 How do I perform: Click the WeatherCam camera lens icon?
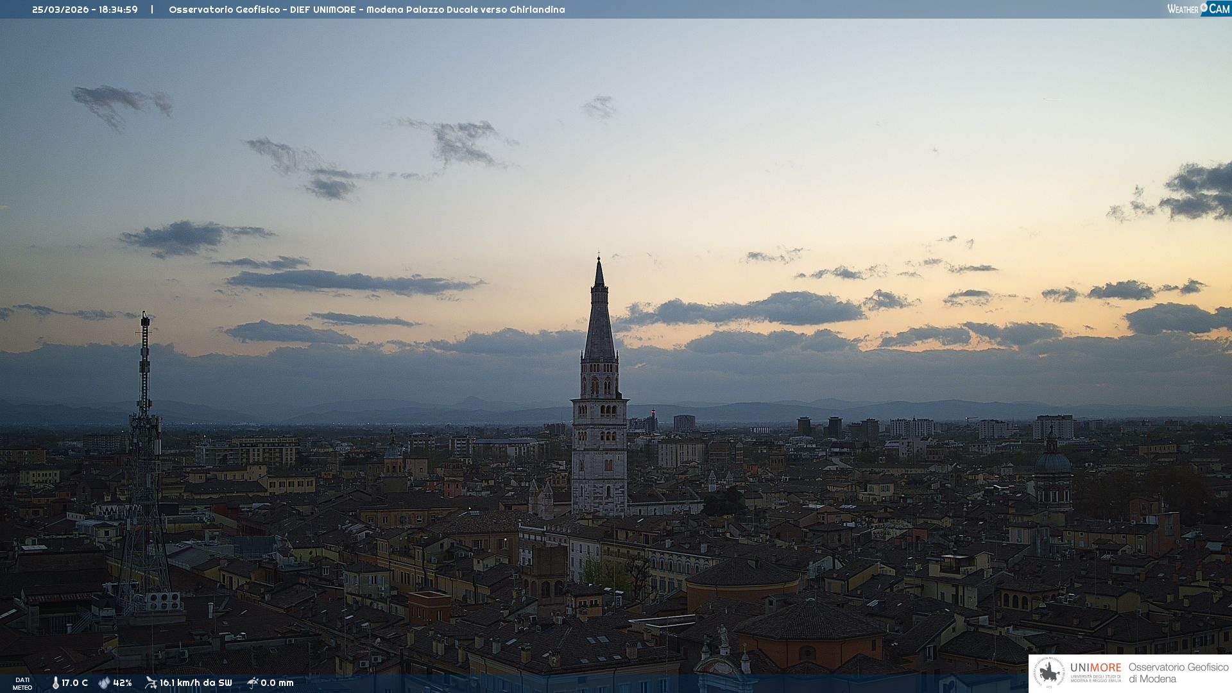click(1204, 7)
